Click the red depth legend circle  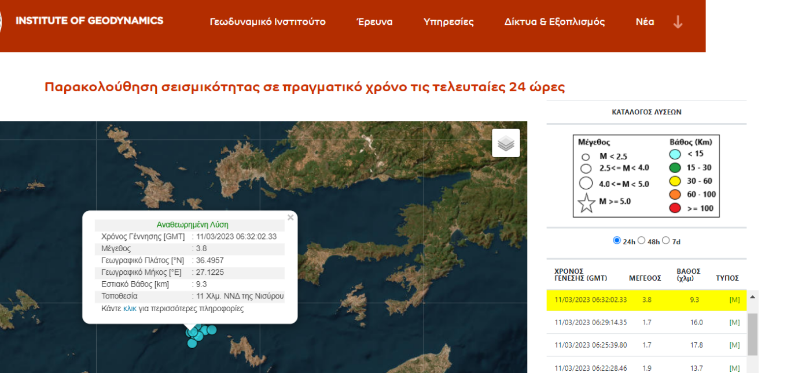(675, 208)
